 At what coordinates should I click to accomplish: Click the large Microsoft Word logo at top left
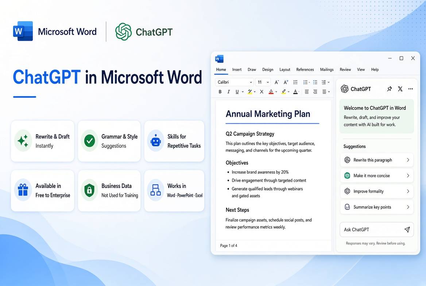click(23, 31)
